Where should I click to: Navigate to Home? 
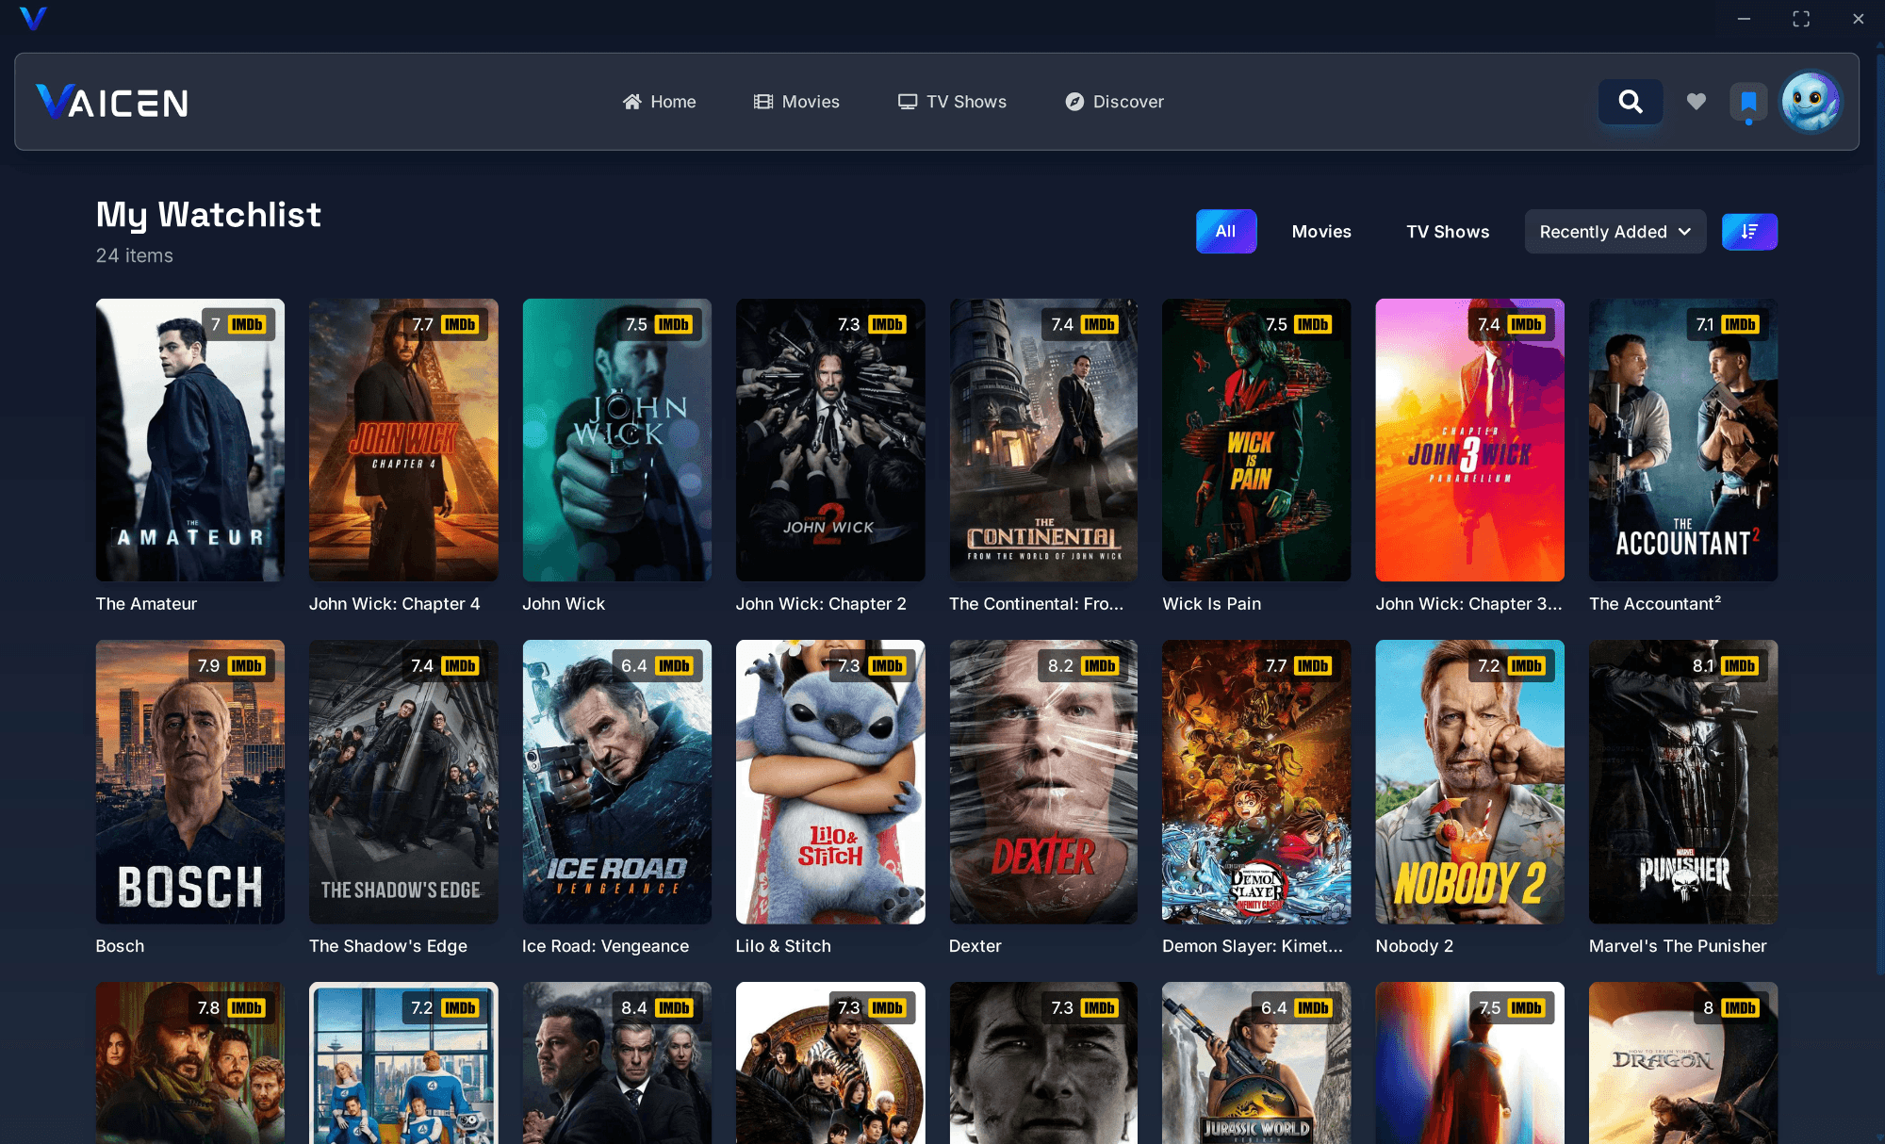coord(659,102)
